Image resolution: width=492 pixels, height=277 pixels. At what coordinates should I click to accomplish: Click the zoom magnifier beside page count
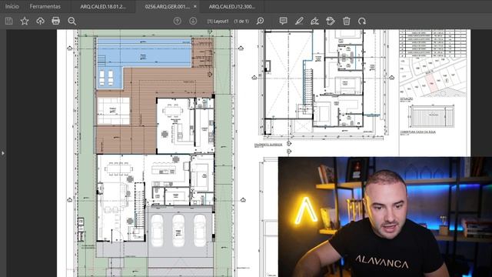click(260, 21)
